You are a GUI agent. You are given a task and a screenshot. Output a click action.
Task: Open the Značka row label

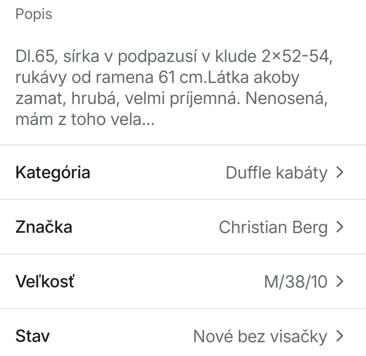(x=44, y=227)
